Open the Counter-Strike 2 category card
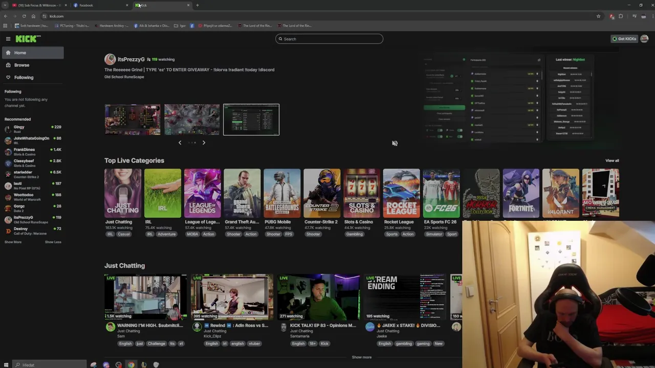 pyautogui.click(x=322, y=193)
